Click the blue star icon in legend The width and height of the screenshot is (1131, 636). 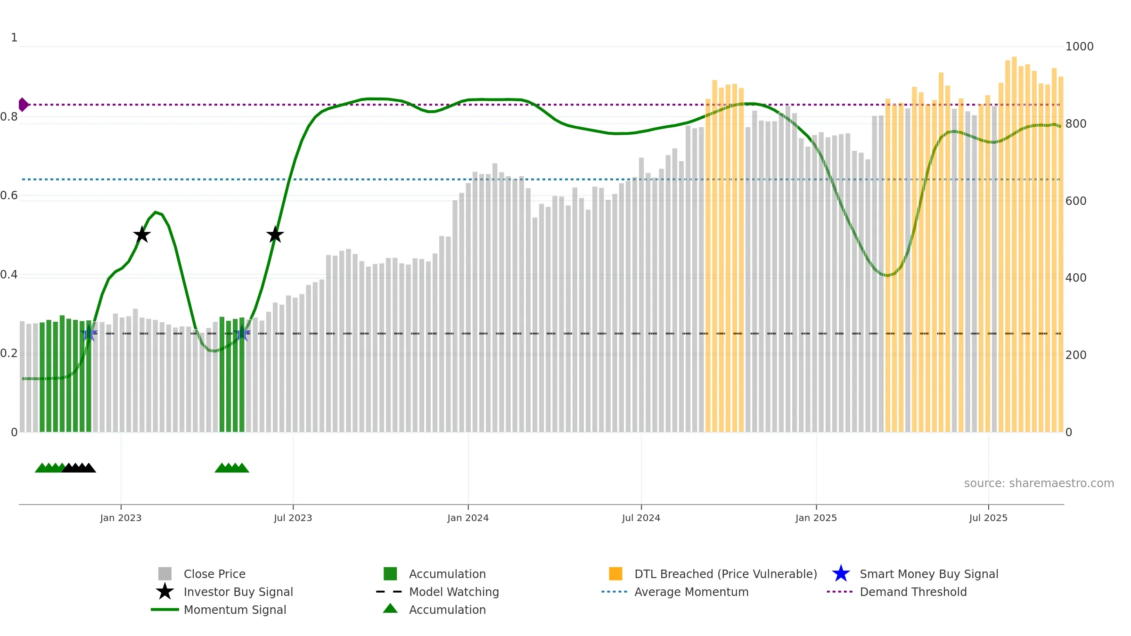click(x=841, y=574)
